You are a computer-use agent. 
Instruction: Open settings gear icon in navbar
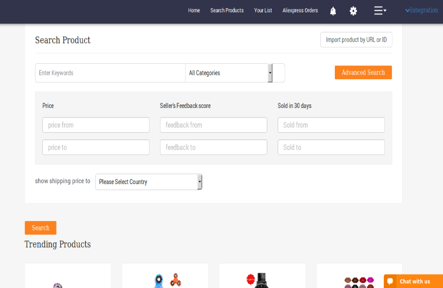coord(353,11)
